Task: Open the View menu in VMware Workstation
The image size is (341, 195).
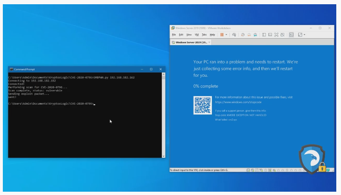Action: 189,35
